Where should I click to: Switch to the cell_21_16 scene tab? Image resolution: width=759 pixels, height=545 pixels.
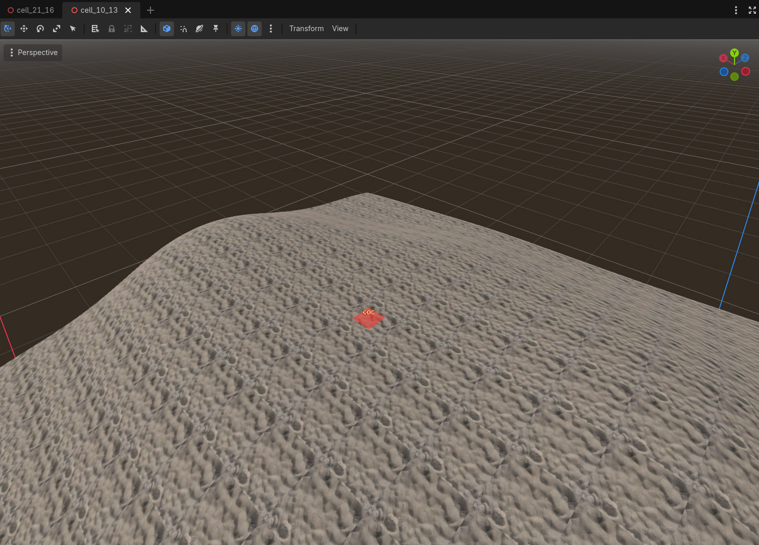pyautogui.click(x=31, y=10)
